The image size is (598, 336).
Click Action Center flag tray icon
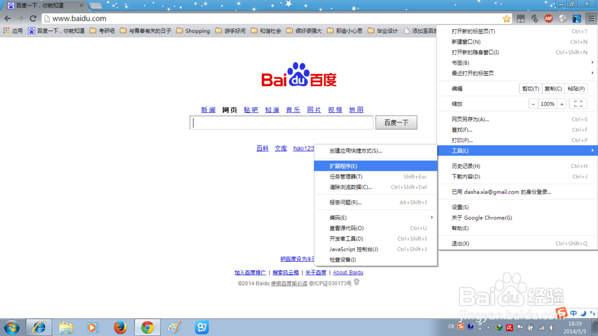point(520,328)
